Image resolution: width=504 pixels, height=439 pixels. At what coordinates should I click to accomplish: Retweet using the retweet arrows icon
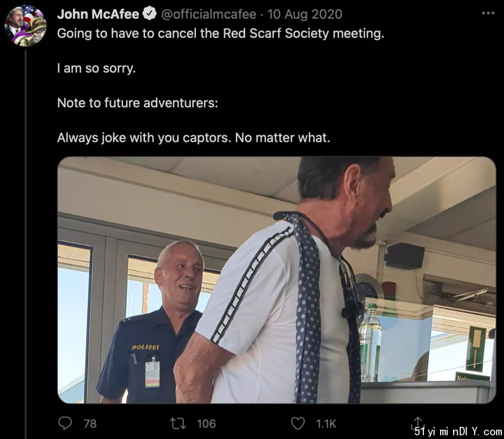(178, 424)
